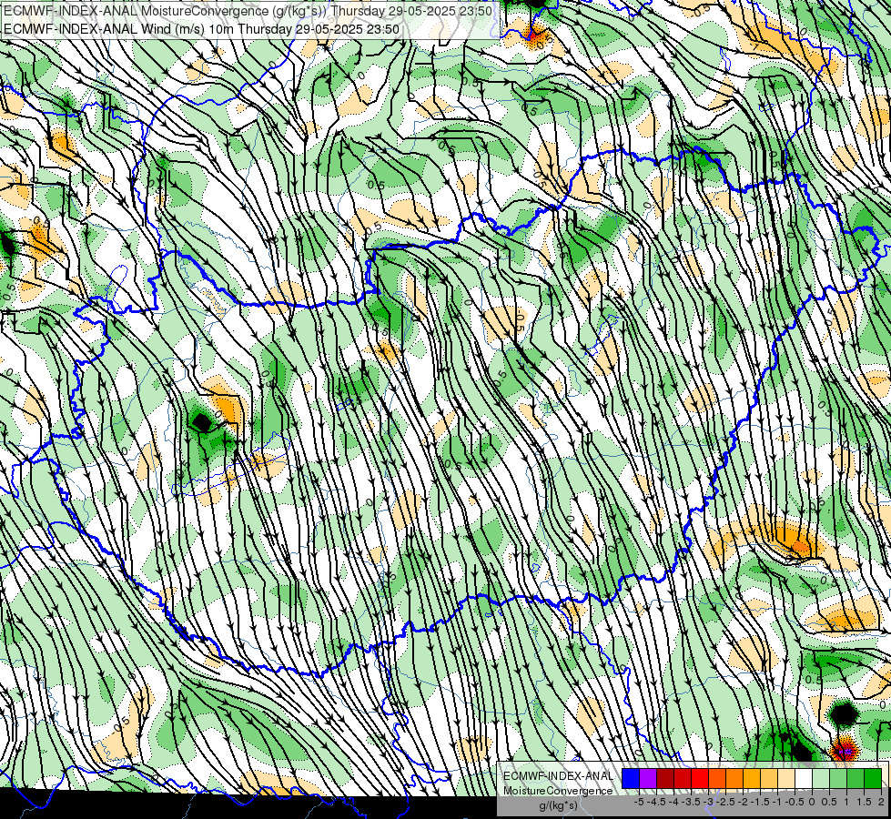Click the white legend swatch
The image size is (891, 819).
tap(804, 779)
